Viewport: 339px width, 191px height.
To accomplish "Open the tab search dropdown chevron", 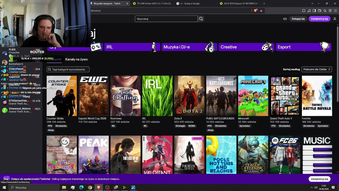I will click(312, 3).
